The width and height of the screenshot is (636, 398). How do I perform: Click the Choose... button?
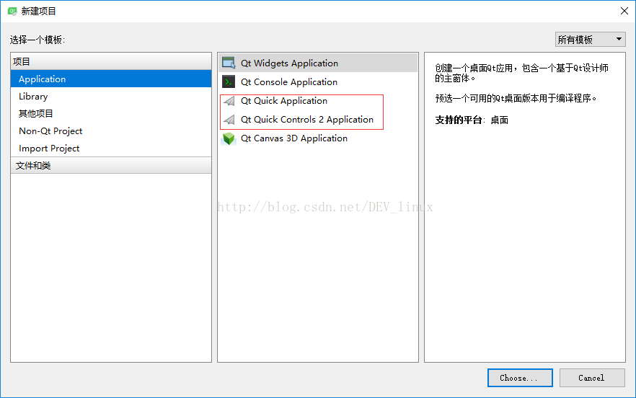point(520,378)
